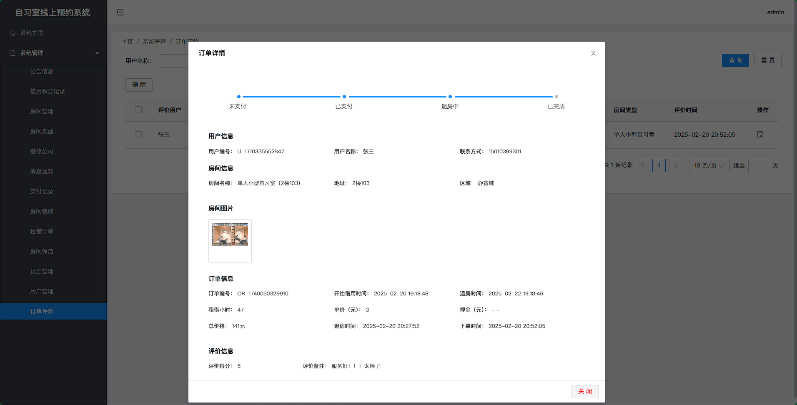Open the 10 条/页 page size dropdown
Screen dimensions: 797x405
709,165
